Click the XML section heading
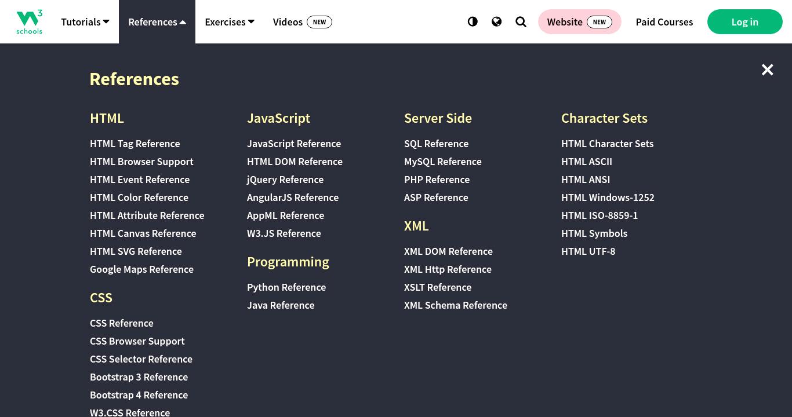 (x=416, y=226)
